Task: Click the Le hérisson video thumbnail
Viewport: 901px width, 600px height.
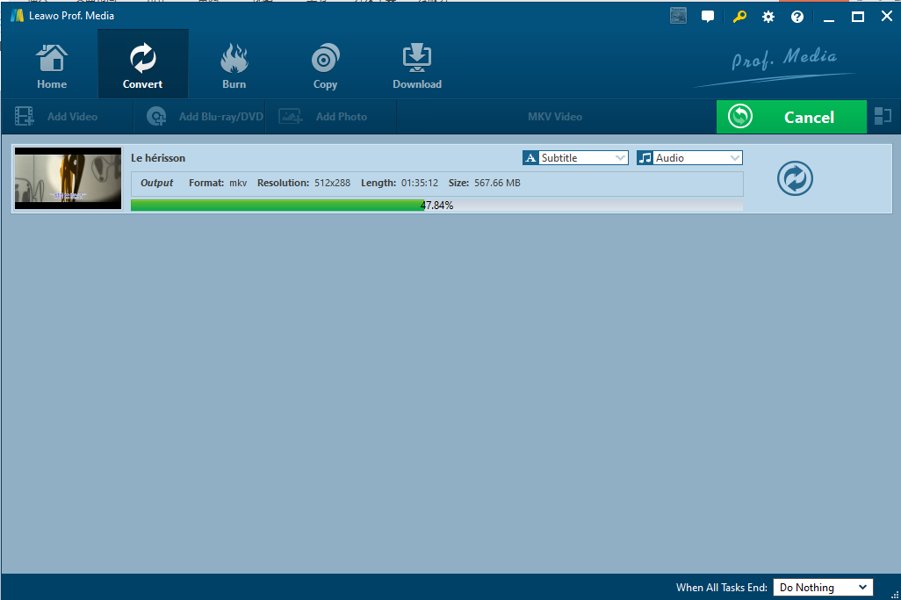Action: [x=68, y=178]
